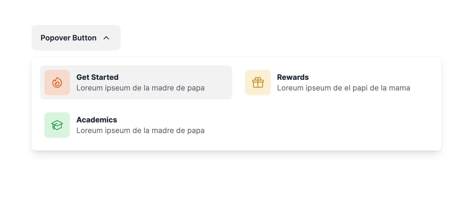Click the "Popover Button" text label
Image resolution: width=473 pixels, height=198 pixels.
(x=68, y=38)
